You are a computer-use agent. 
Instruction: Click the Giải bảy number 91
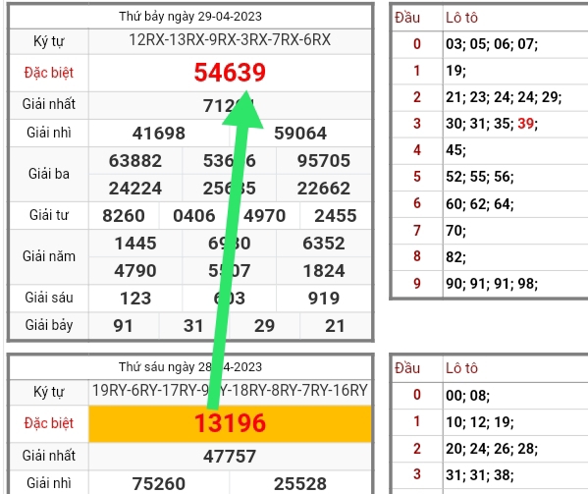[x=124, y=326]
